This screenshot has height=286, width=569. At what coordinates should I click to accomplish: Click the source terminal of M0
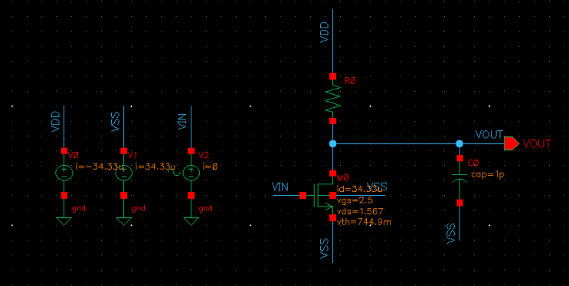coord(333,217)
